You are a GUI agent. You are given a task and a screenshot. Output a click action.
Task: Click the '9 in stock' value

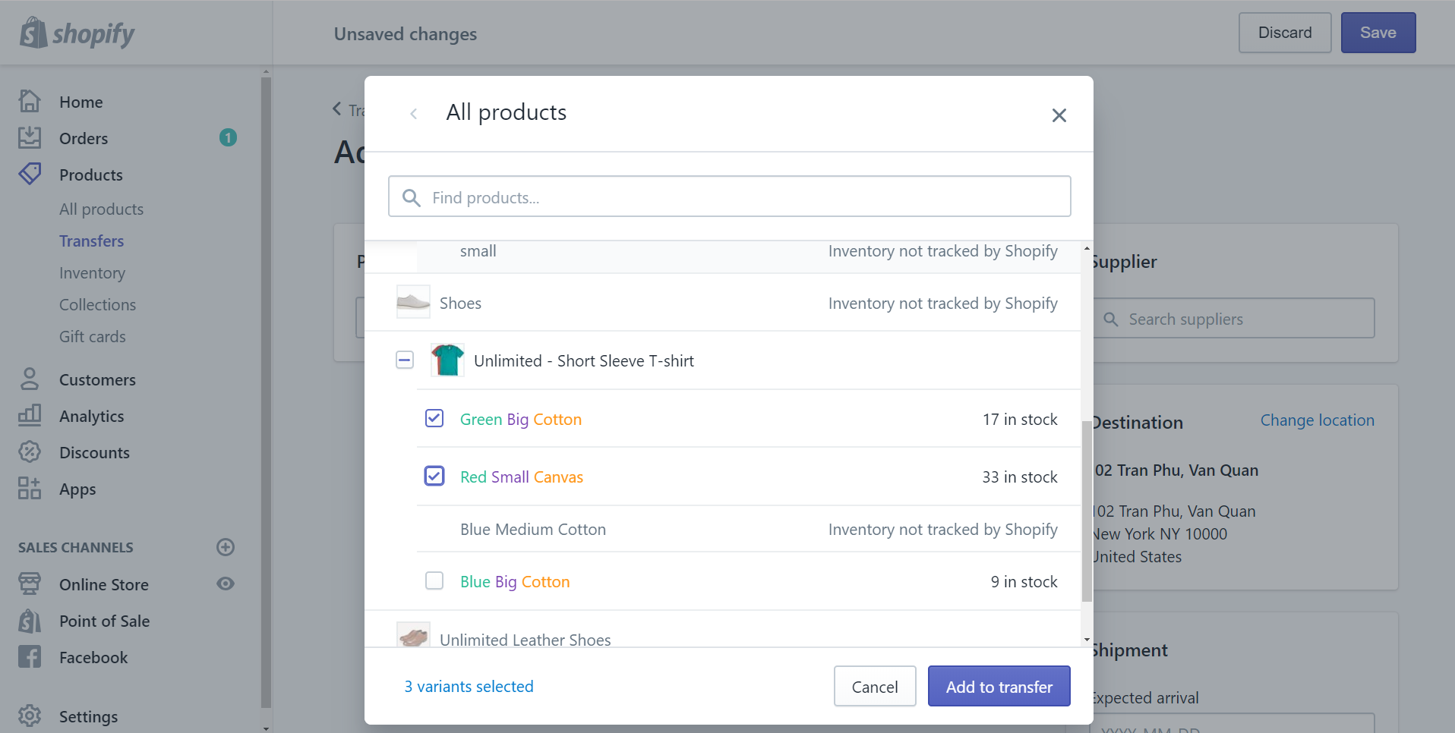point(1024,581)
